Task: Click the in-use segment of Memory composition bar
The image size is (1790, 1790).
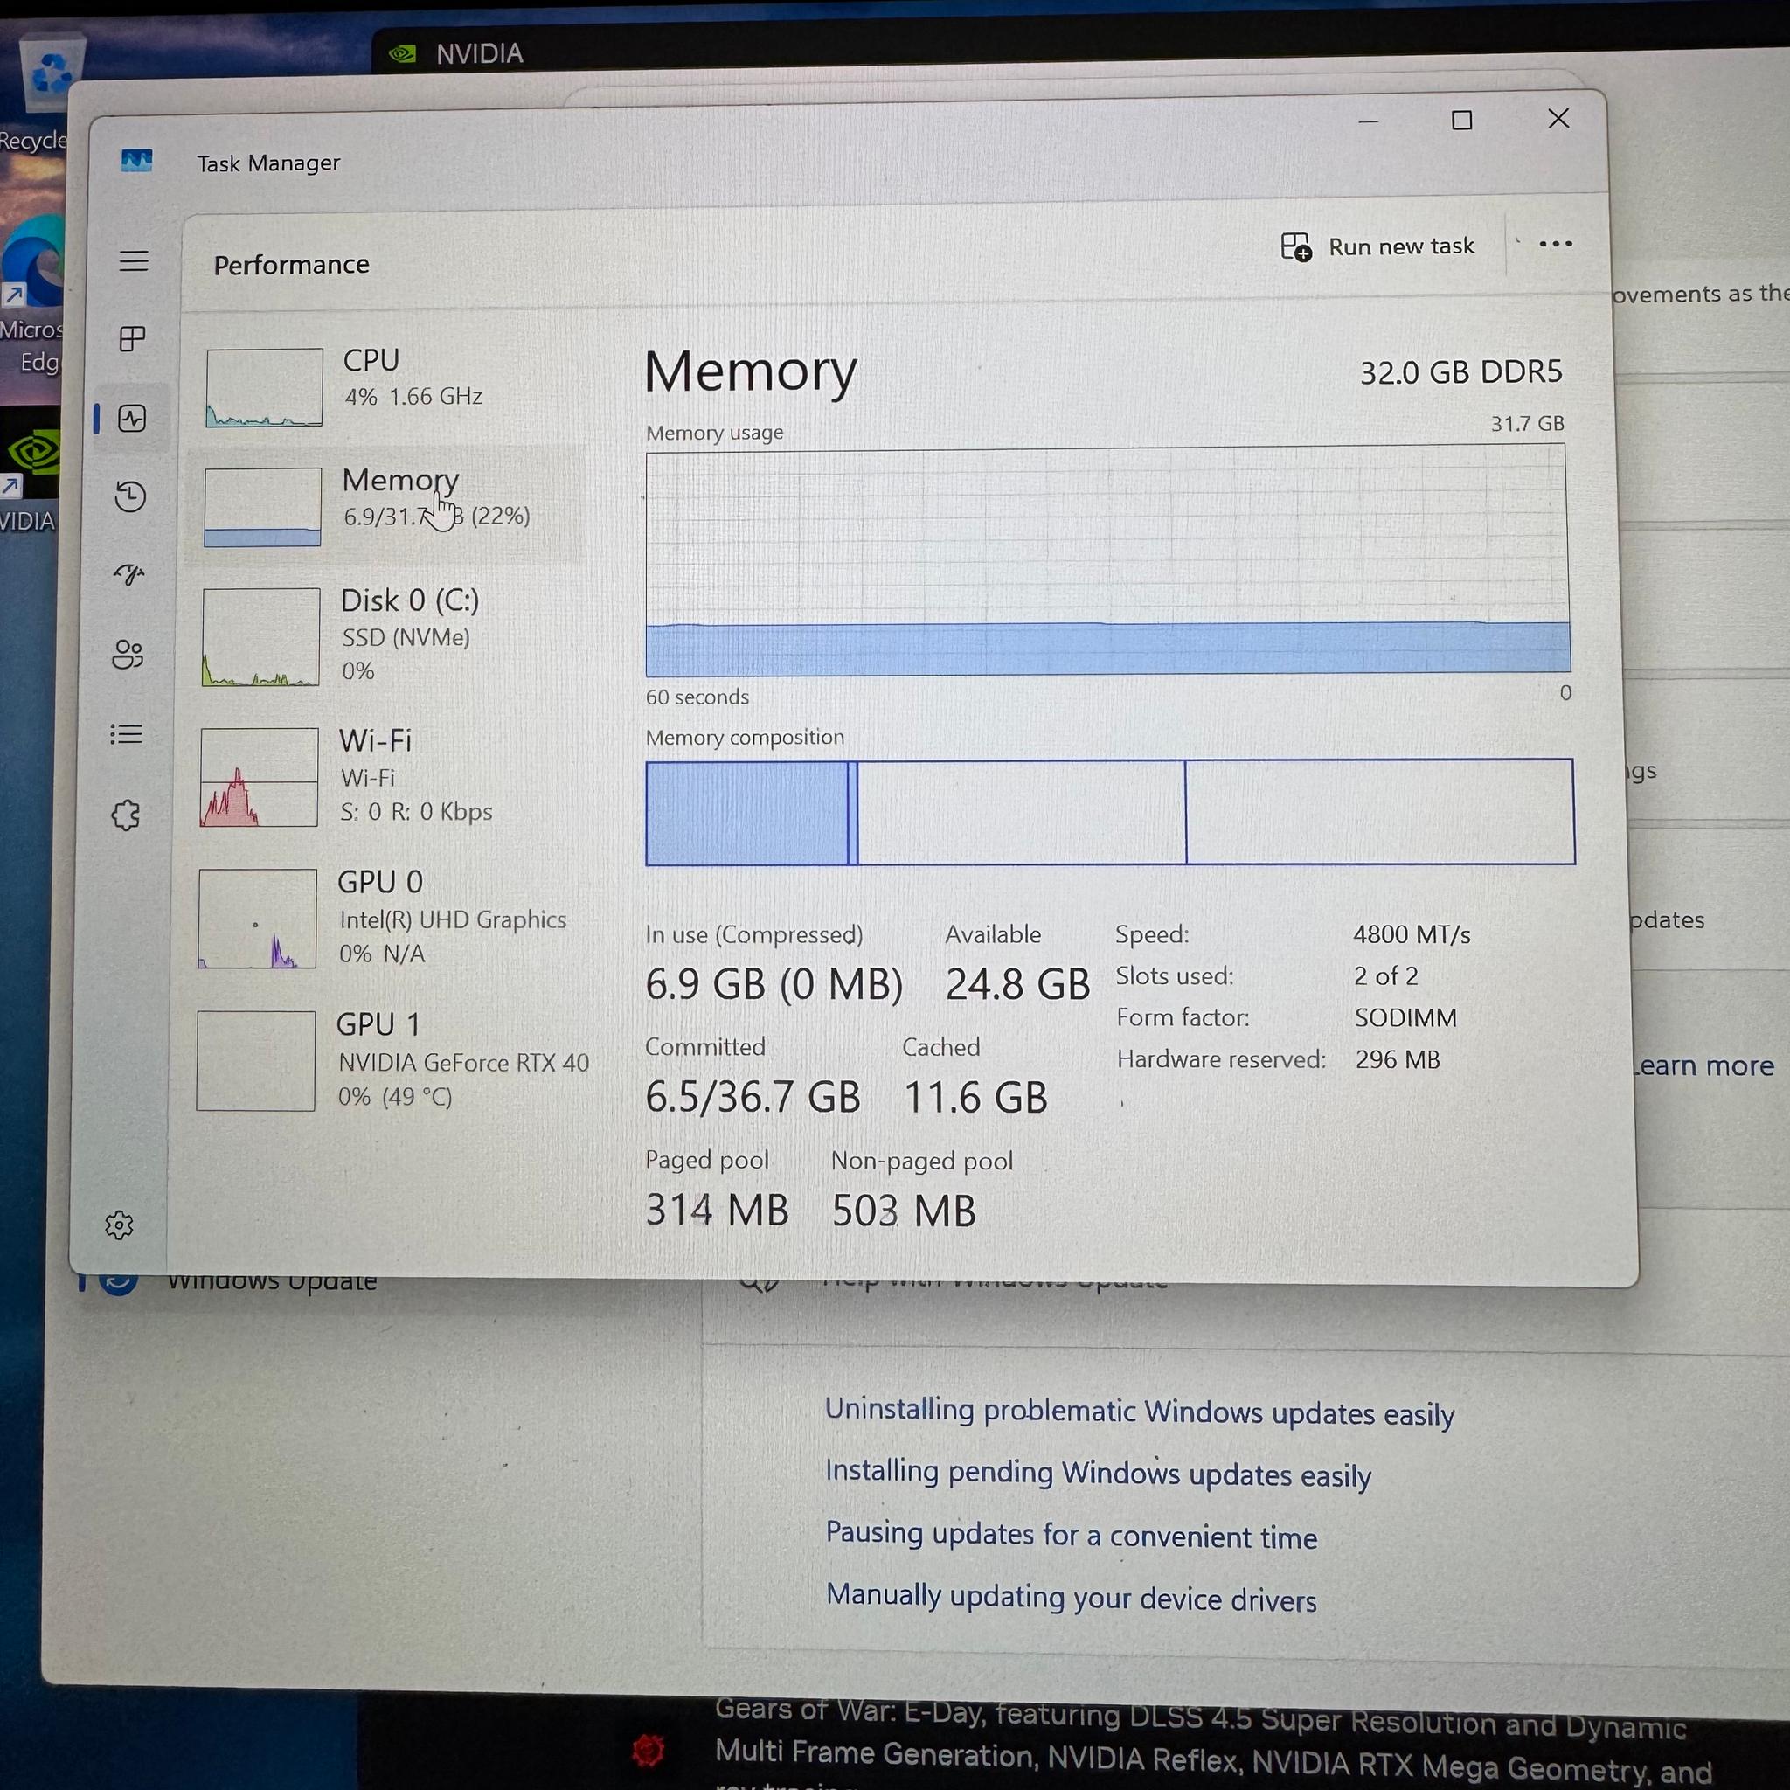Action: [746, 814]
